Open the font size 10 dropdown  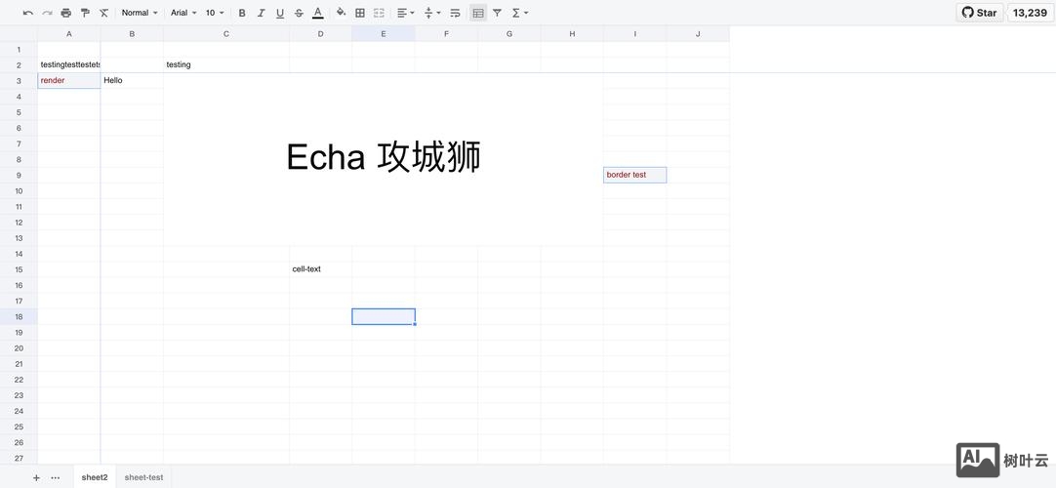pyautogui.click(x=215, y=13)
